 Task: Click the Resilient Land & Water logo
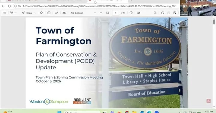tap(82, 101)
